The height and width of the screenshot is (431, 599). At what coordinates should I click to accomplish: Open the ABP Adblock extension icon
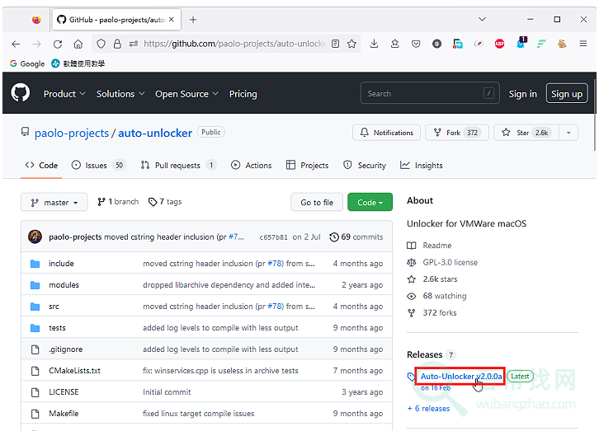[499, 44]
